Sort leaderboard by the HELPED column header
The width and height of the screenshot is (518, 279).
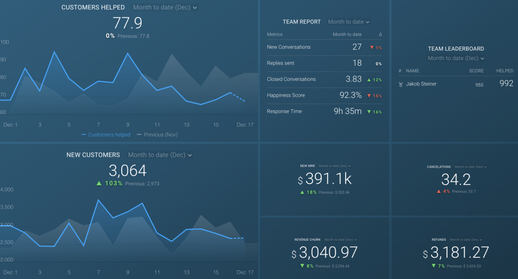tap(505, 71)
